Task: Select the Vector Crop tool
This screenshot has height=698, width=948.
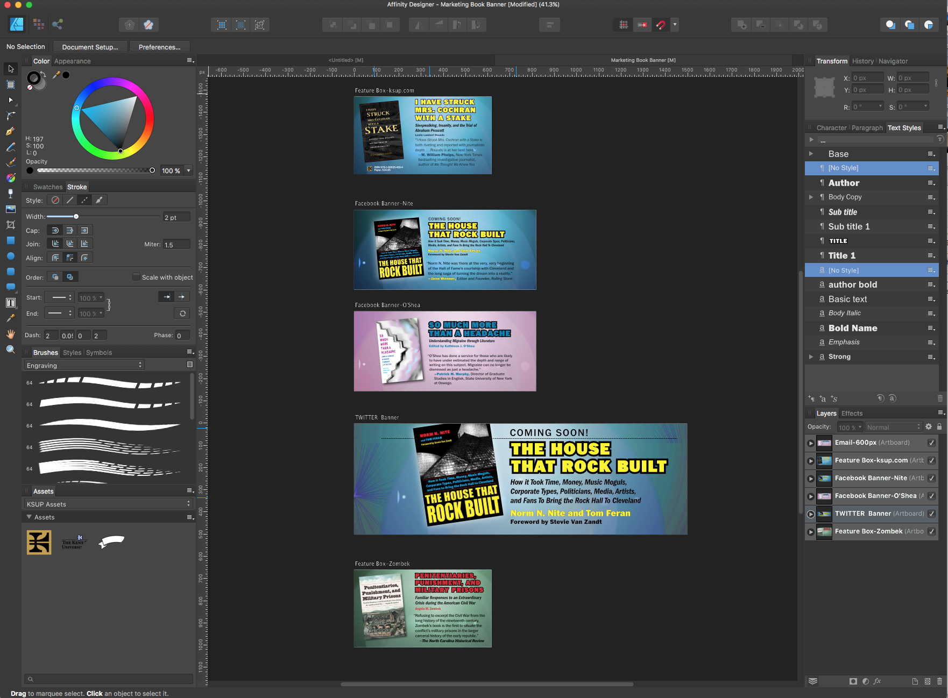Action: tap(11, 225)
